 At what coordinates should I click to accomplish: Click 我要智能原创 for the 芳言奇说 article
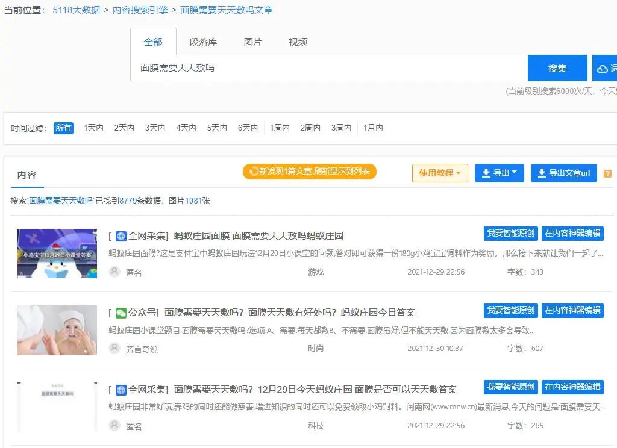click(x=511, y=310)
